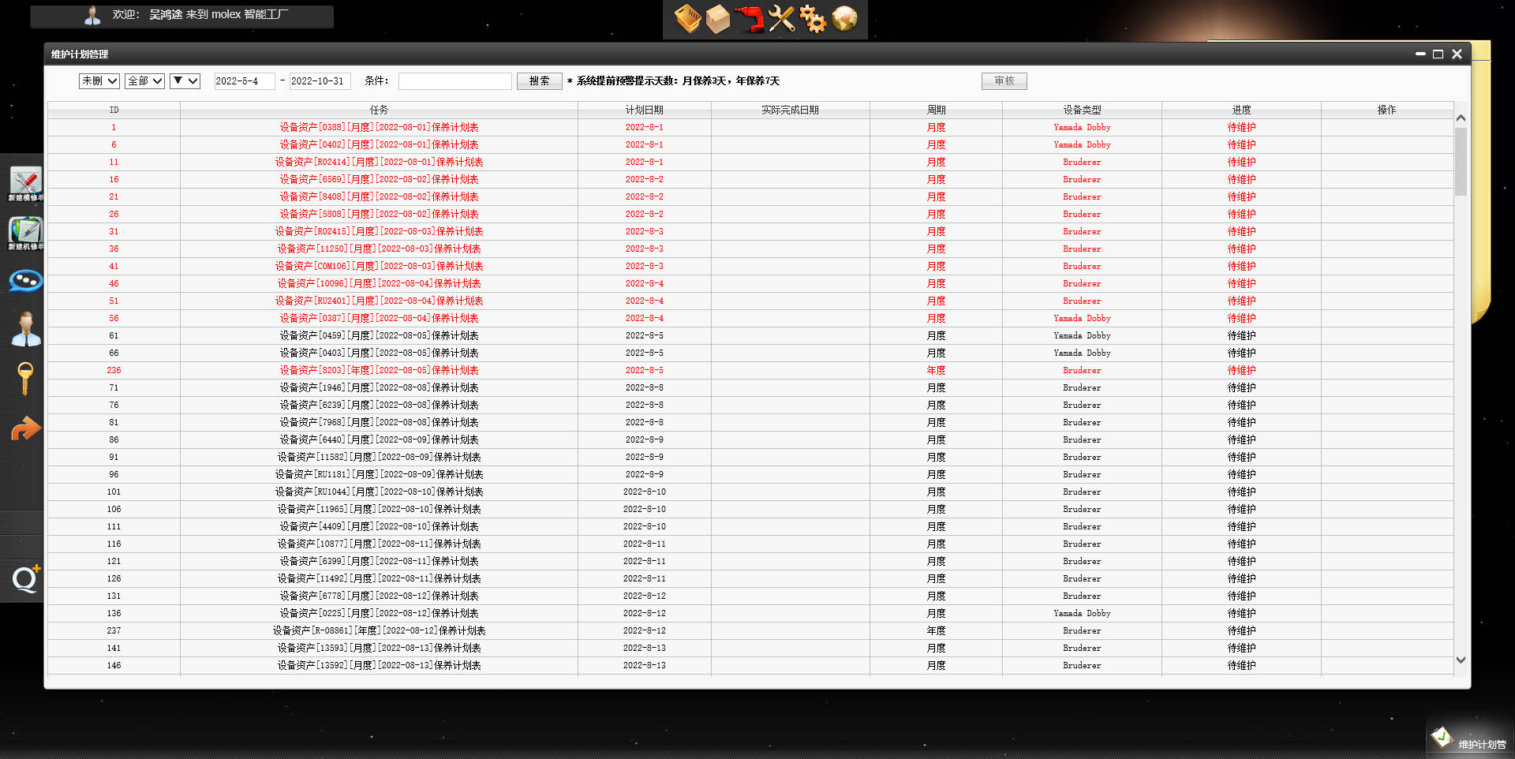This screenshot has width=1515, height=759.
Task: Open the 新建模修单 sidebar icon
Action: click(26, 184)
